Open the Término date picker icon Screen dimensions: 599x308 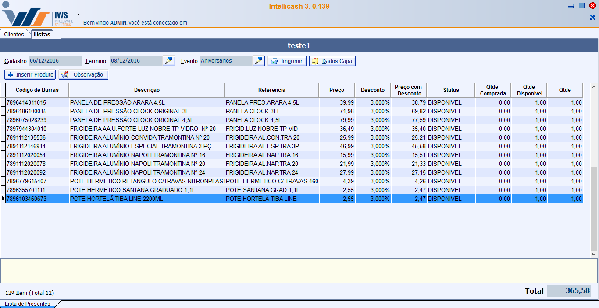point(169,61)
